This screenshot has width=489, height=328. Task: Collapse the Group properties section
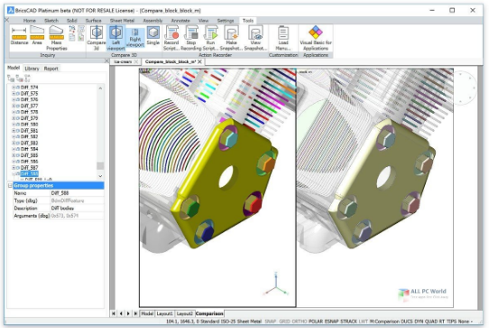(10, 185)
